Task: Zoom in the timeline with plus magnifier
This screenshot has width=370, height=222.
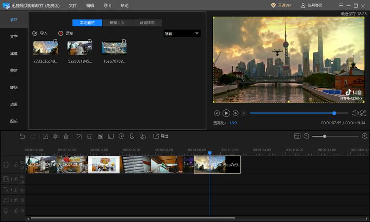Action: coord(365,136)
